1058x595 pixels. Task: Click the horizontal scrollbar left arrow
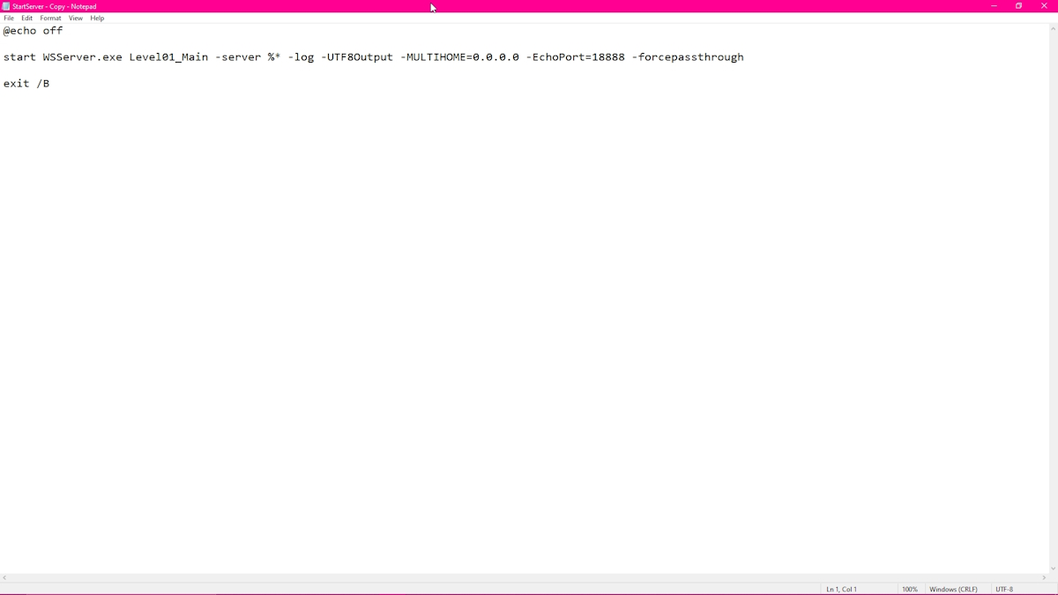click(4, 578)
